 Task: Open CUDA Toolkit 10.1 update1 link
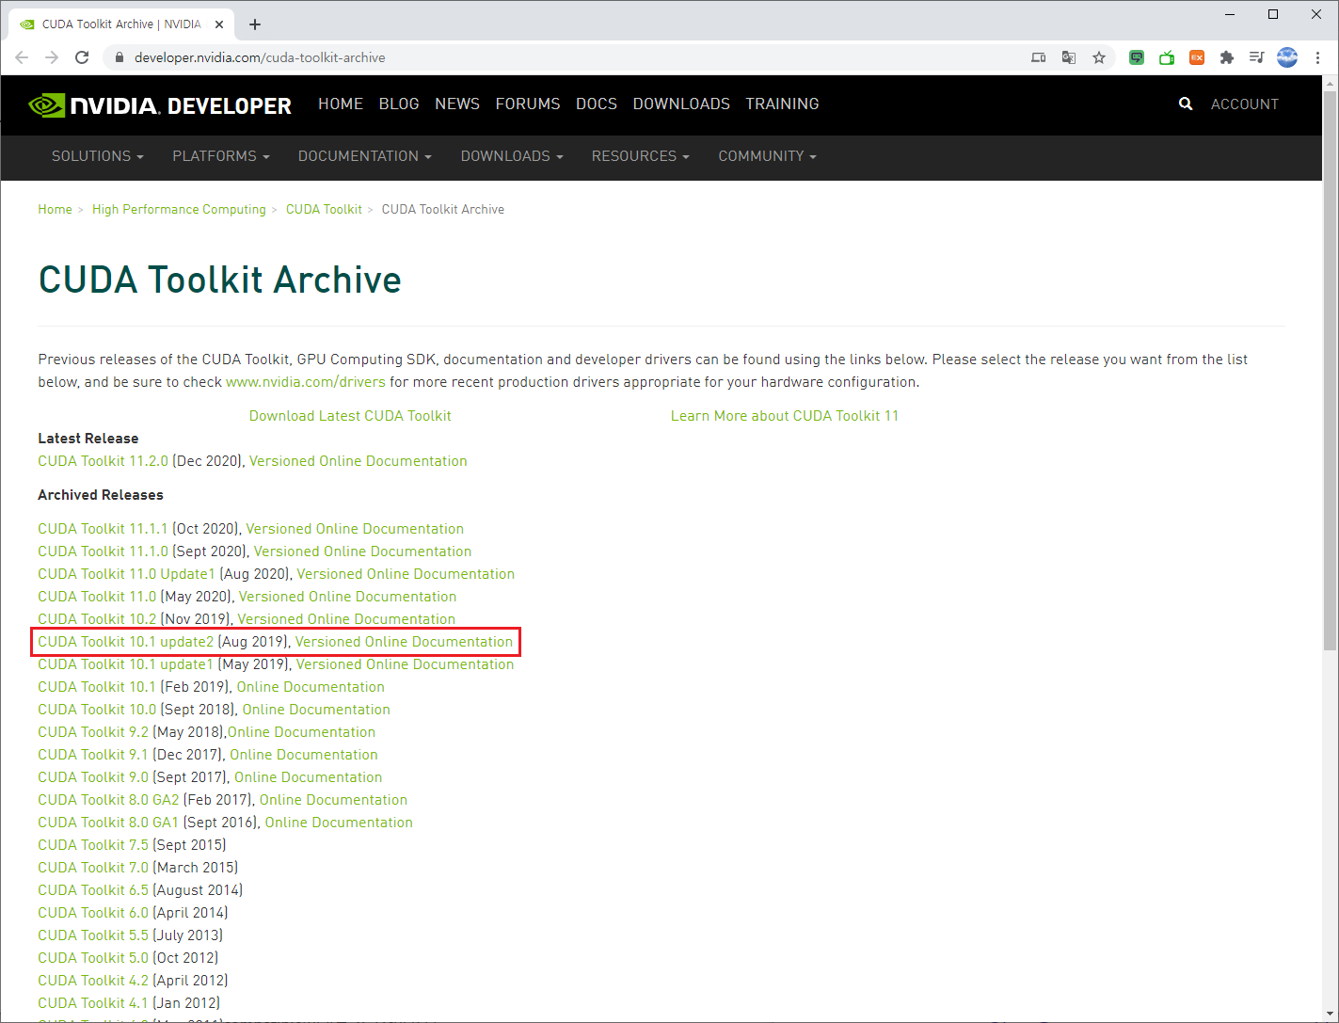[x=126, y=664]
